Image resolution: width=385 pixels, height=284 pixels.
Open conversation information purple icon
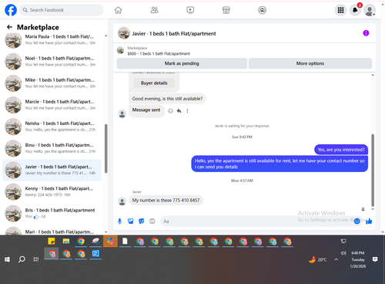point(366,33)
